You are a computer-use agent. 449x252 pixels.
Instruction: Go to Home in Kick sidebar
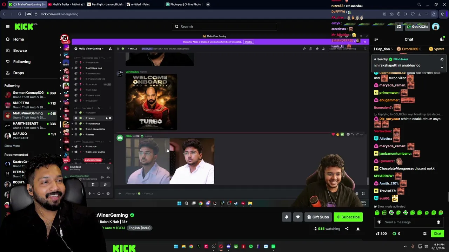[15, 40]
